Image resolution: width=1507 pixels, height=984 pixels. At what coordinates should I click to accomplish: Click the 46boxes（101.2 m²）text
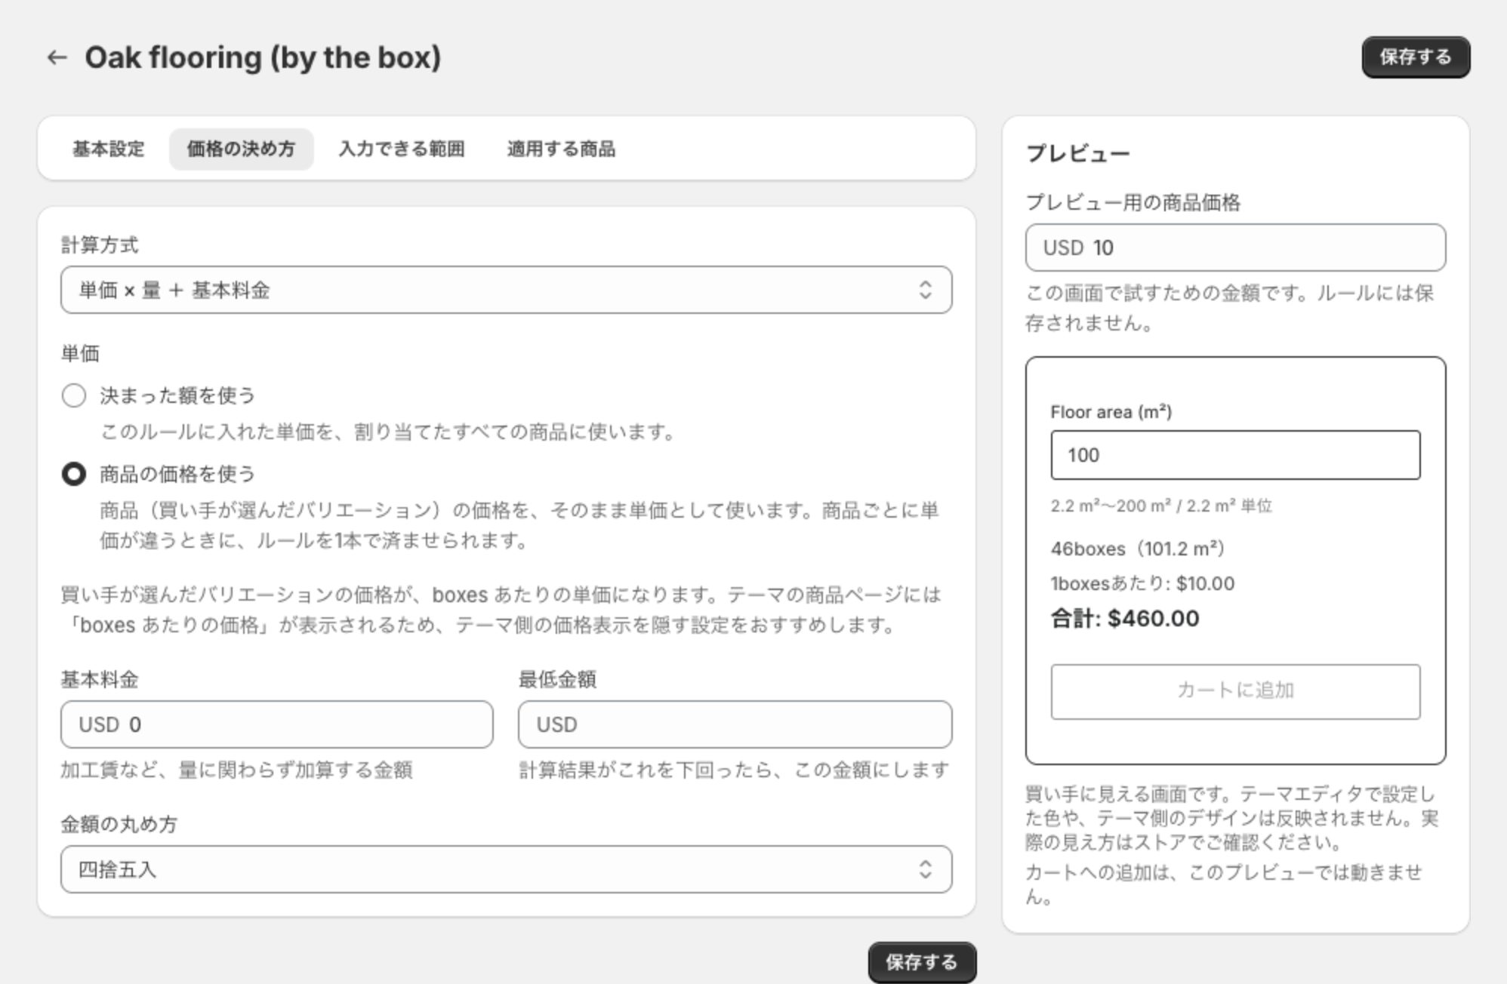coord(1138,549)
